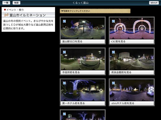Open the 一覧 list view button
Viewport: 161px width, 120px height.
click(6, 3)
